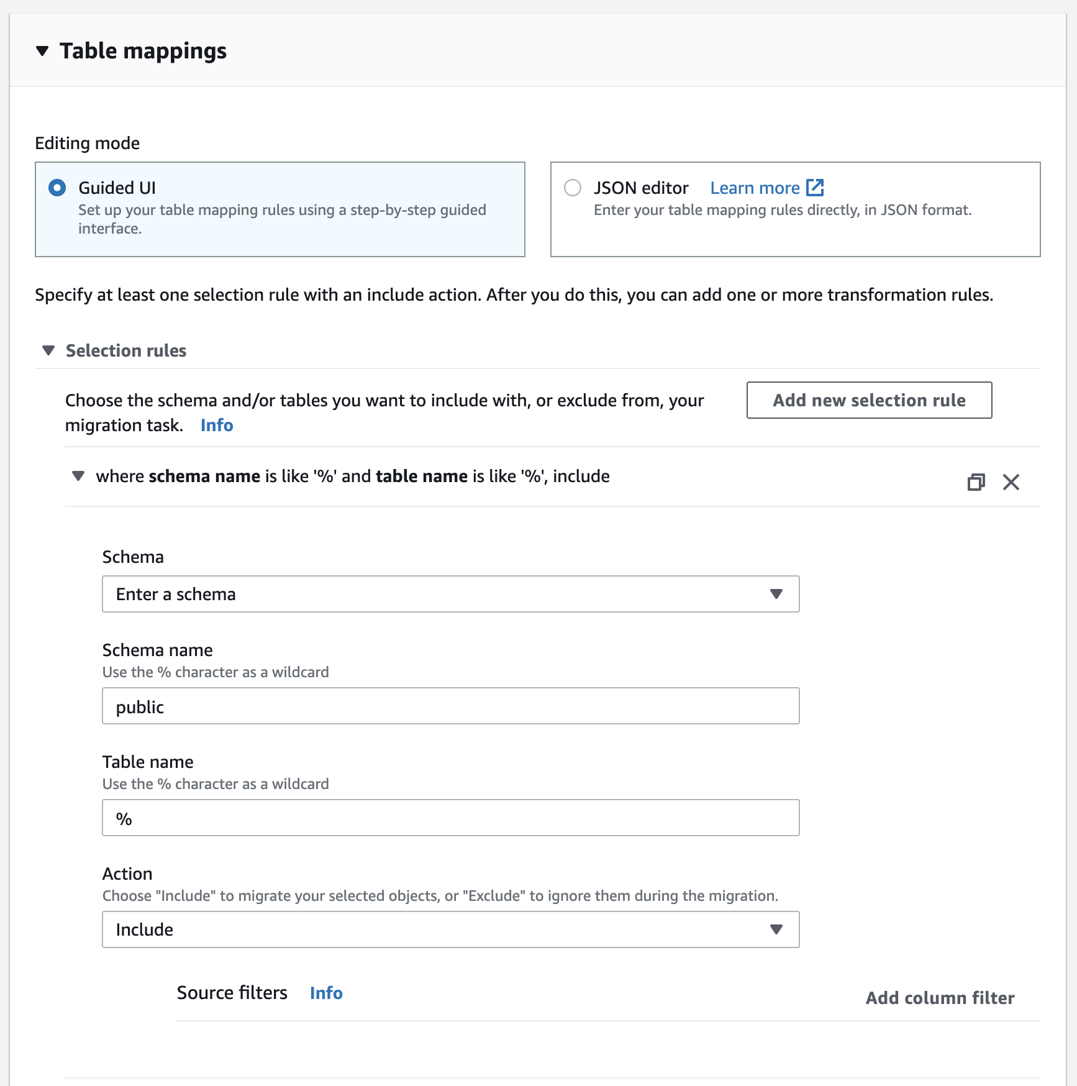Click Add column filter

click(939, 998)
